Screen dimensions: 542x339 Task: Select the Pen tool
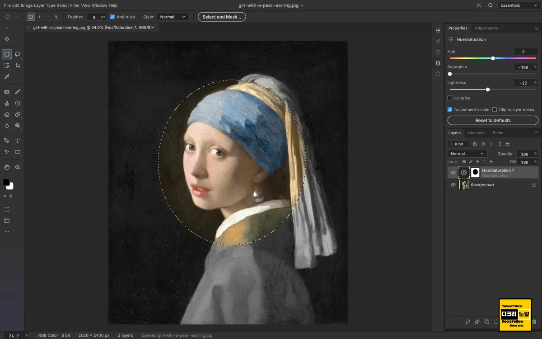coord(7,141)
